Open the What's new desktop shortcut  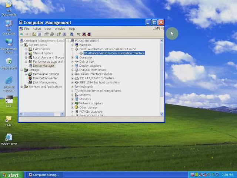[x=9, y=139]
